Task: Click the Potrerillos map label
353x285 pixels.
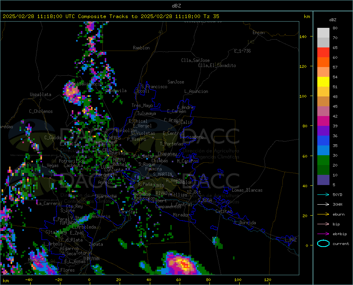Action: click(72, 161)
